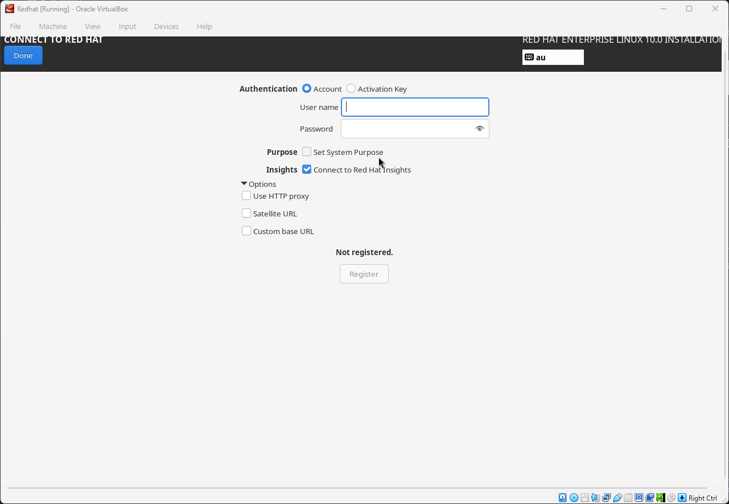Image resolution: width=729 pixels, height=504 pixels.
Task: Open the Machine menu
Action: pos(52,26)
